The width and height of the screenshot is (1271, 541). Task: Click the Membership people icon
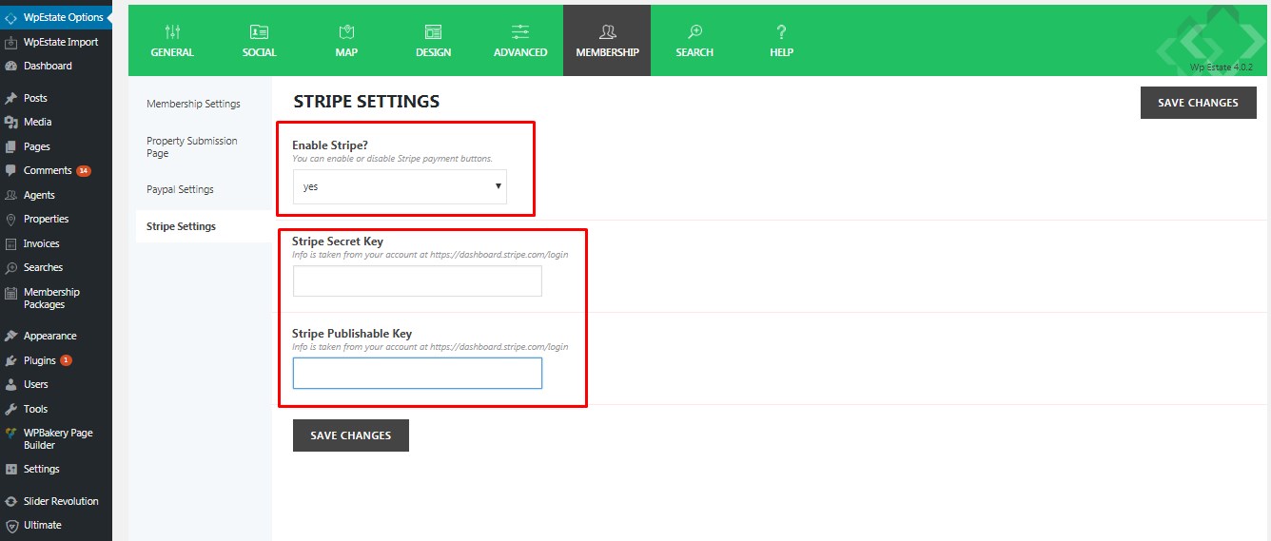607,32
